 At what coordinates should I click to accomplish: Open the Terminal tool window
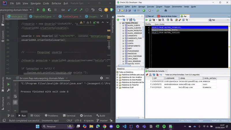[x=69, y=116]
